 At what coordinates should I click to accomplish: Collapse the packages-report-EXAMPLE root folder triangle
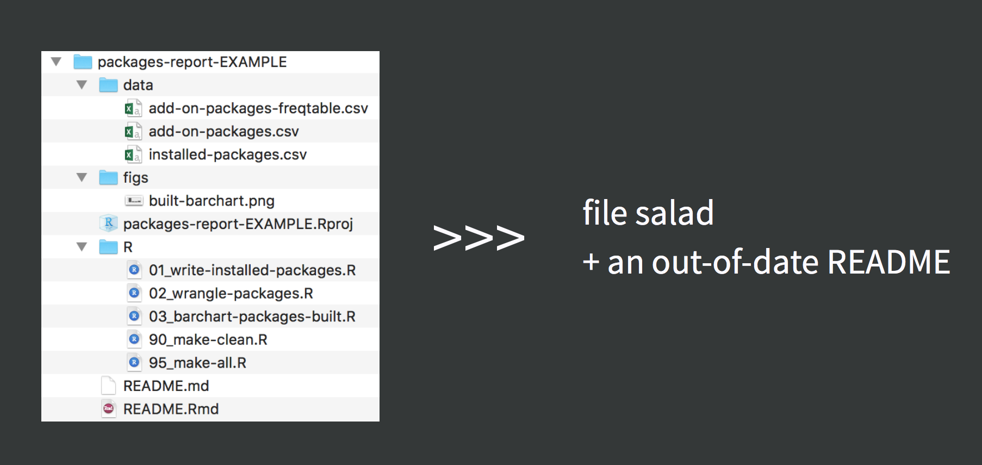56,61
